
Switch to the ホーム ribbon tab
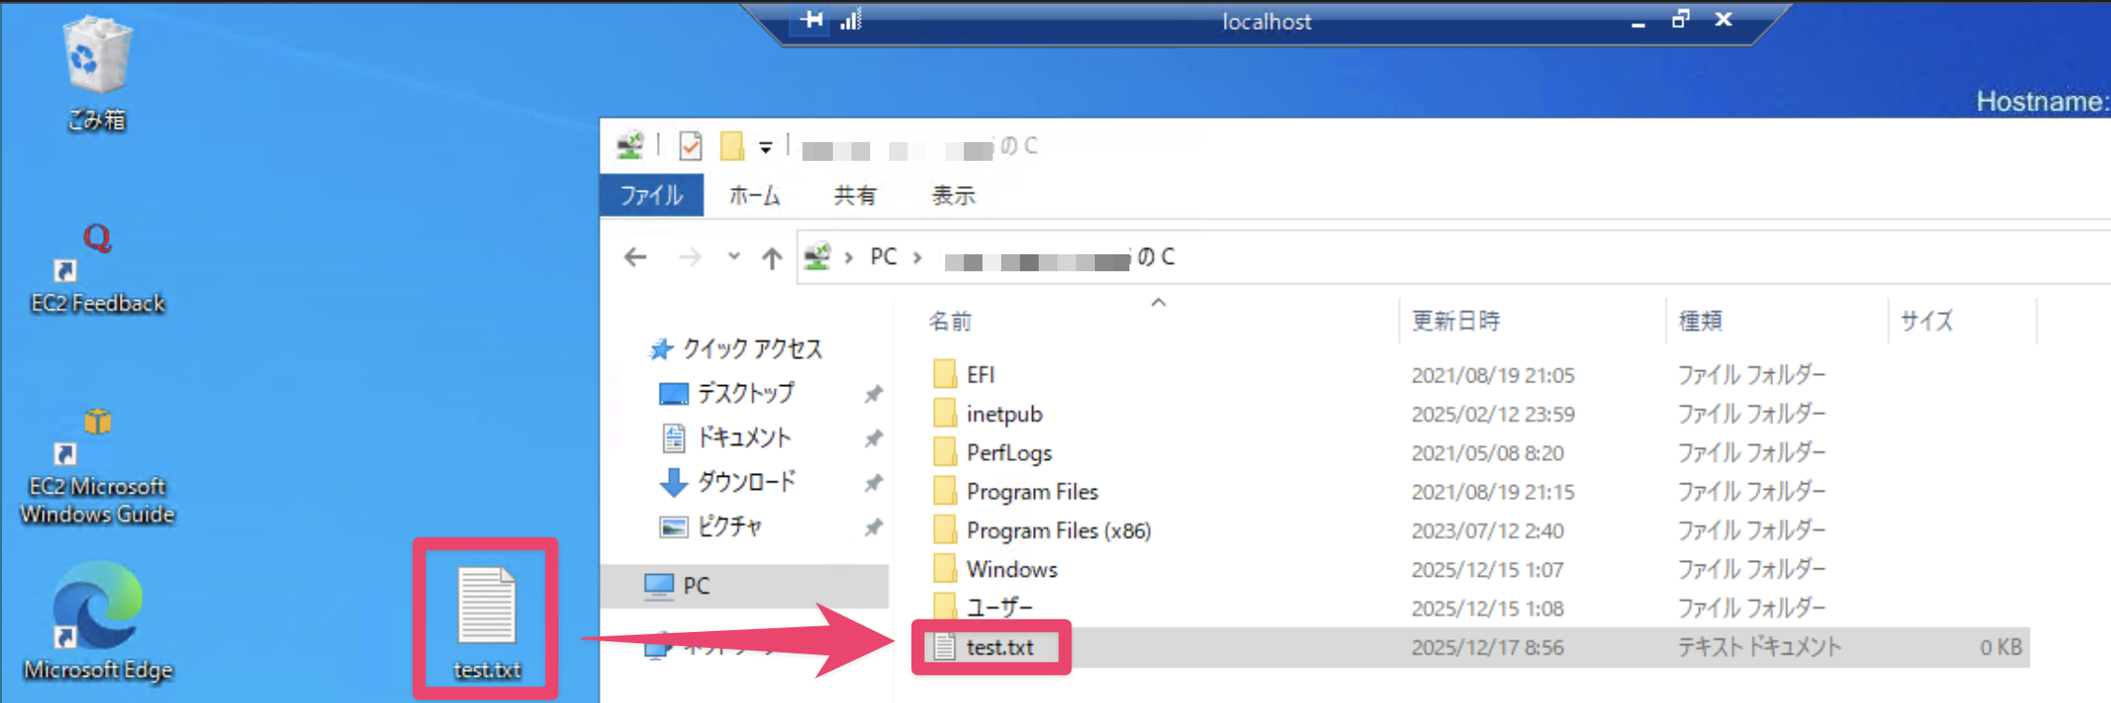pyautogui.click(x=754, y=195)
